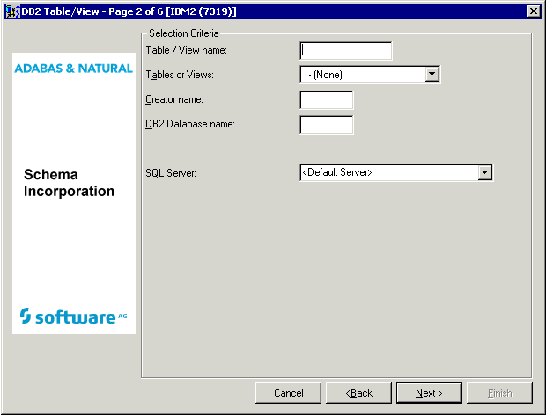Close the DB2 Table/View dialog window
546x415 pixels.
(533, 11)
